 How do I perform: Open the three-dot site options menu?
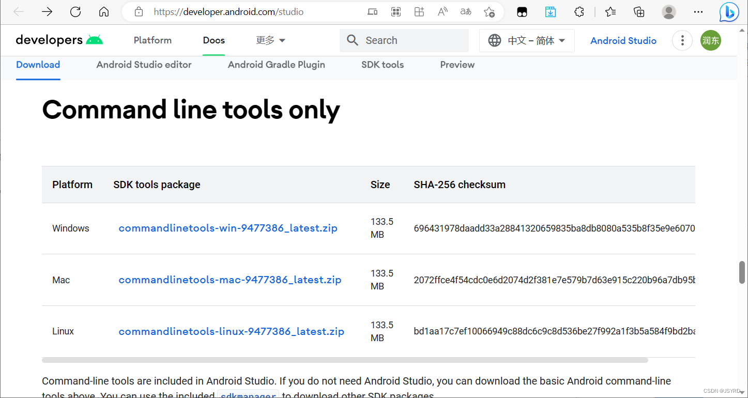pos(682,40)
